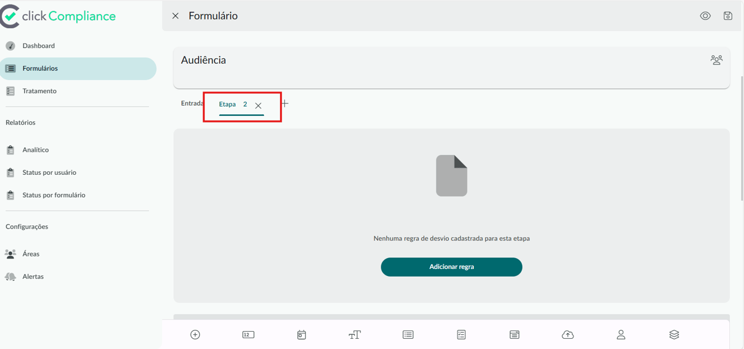Insert a user field with the person icon
The image size is (744, 349).
coord(621,335)
